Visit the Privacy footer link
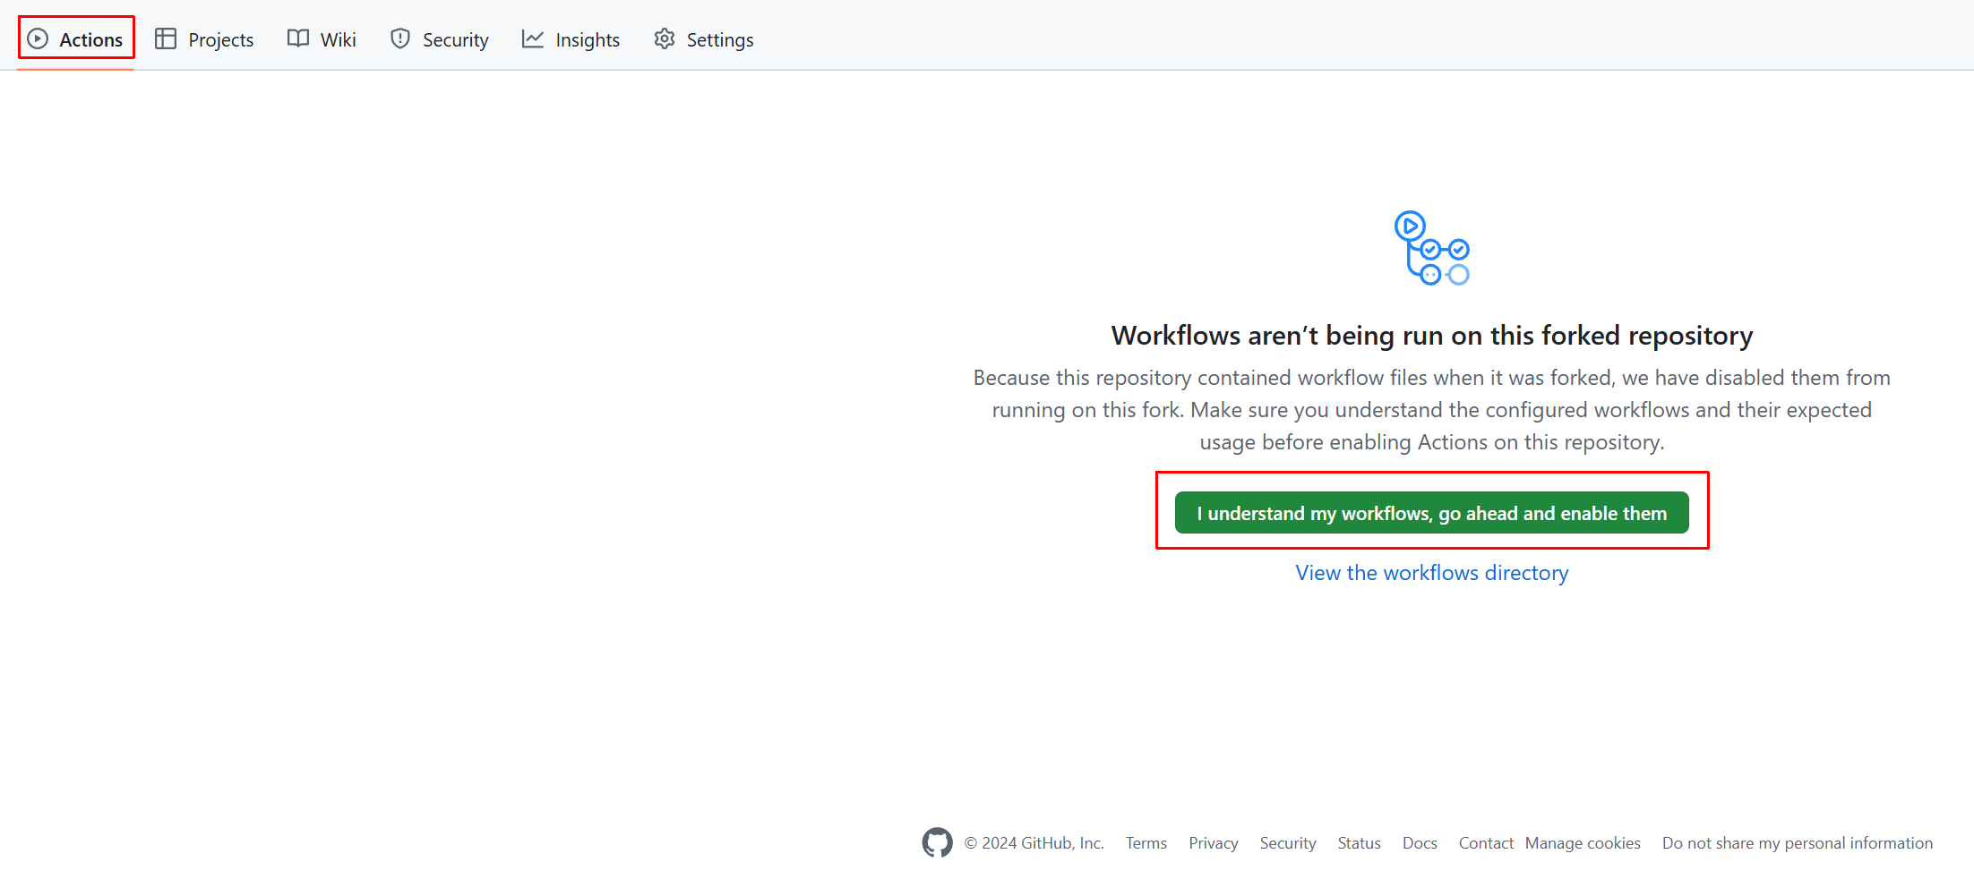Viewport: 1974px width, 888px height. tap(1213, 843)
